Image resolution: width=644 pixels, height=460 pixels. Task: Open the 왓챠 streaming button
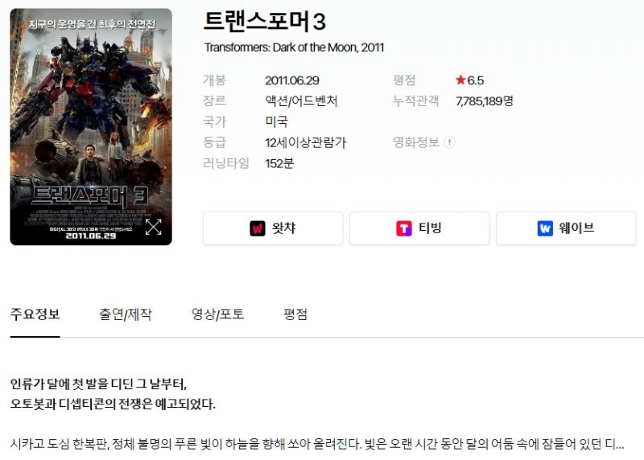(273, 228)
